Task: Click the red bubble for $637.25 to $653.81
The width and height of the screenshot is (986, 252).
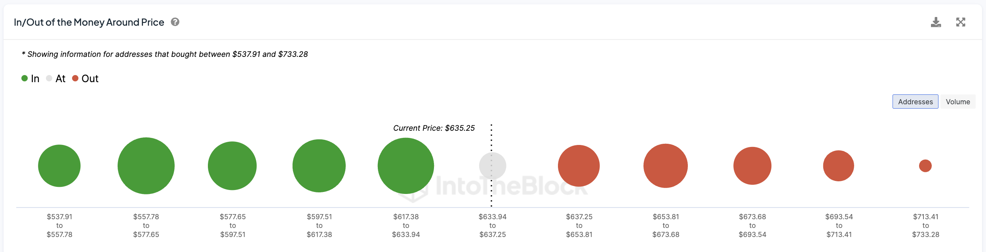Action: pos(579,166)
